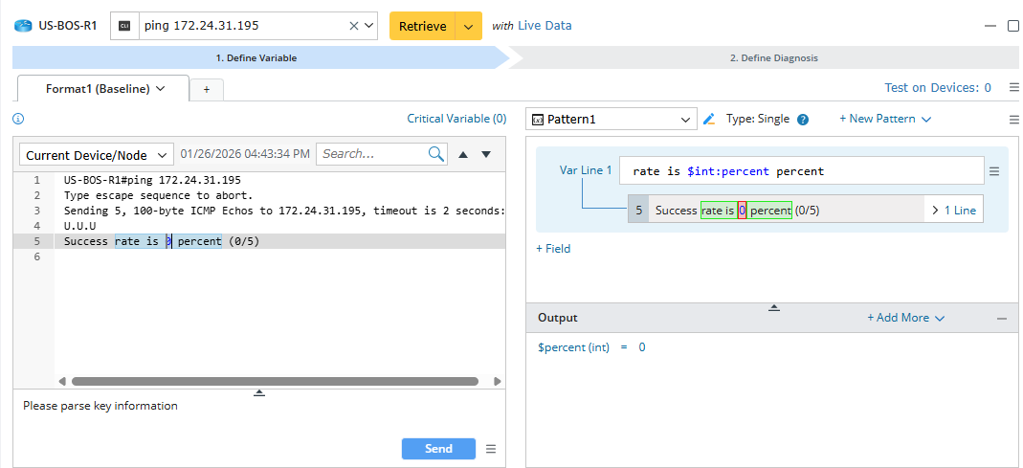The height and width of the screenshot is (468, 1023).
Task: Open the Current Device/Node dropdown
Action: (96, 155)
